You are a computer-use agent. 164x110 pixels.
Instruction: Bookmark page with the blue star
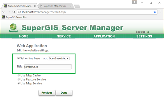(155, 12)
